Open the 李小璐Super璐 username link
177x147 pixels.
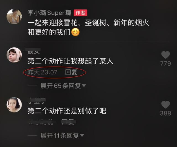pos(50,13)
